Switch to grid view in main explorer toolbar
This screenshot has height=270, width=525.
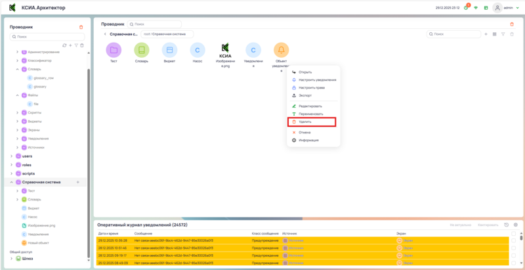[494, 34]
